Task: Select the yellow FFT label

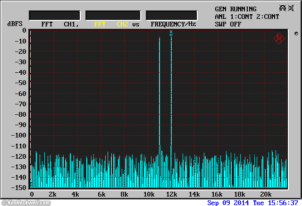Action: [x=100, y=24]
